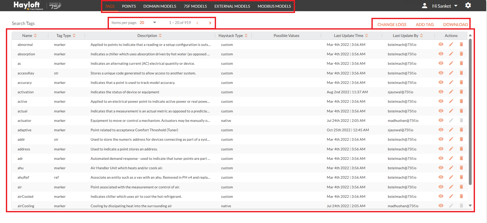Click the Possible Values column header
The height and width of the screenshot is (223, 487).
click(286, 36)
